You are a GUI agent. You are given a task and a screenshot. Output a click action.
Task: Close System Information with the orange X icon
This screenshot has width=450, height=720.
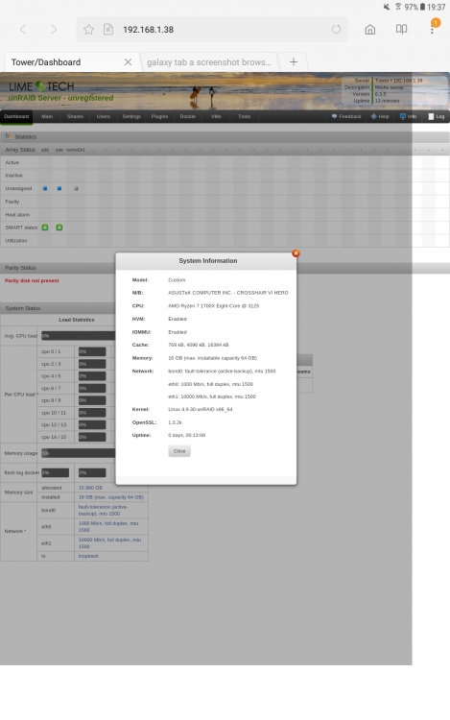click(296, 253)
